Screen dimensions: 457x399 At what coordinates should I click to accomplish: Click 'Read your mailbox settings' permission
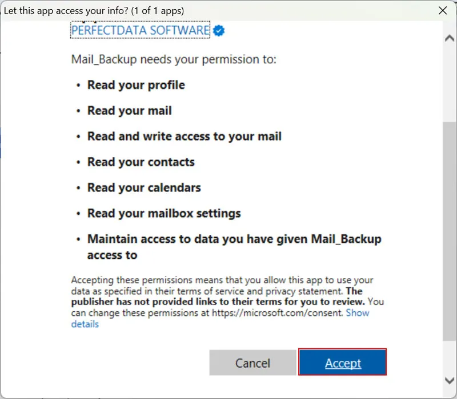[164, 213]
